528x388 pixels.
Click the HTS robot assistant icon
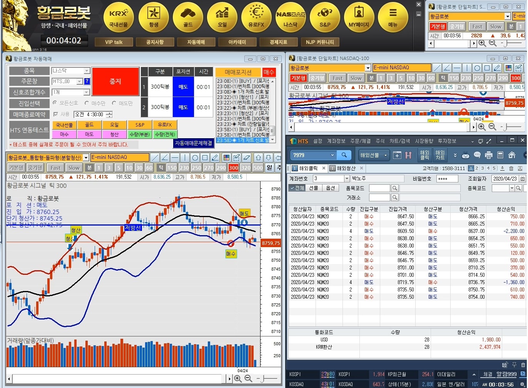point(466,155)
